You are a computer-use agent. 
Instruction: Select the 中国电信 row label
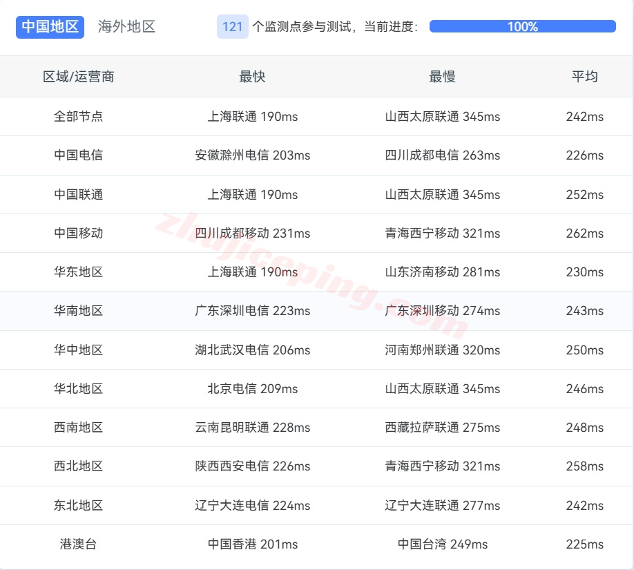coord(79,155)
